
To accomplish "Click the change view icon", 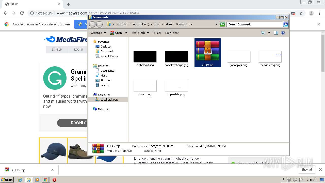I will pos(263,33).
